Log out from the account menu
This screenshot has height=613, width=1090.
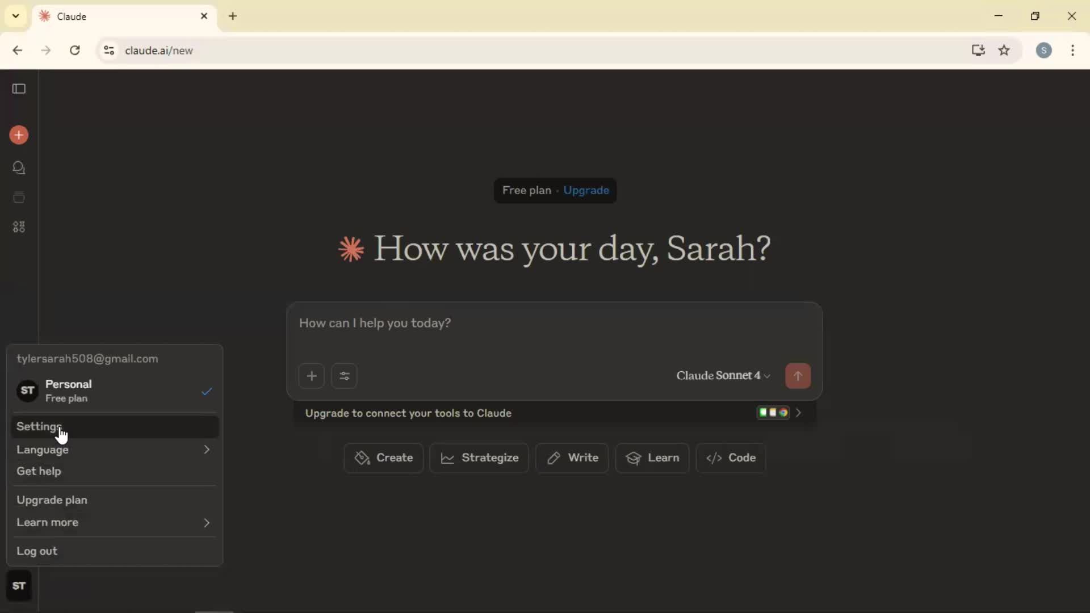point(114,551)
